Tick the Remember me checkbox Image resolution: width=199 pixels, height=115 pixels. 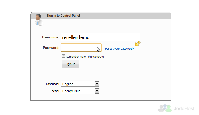(x=64, y=56)
